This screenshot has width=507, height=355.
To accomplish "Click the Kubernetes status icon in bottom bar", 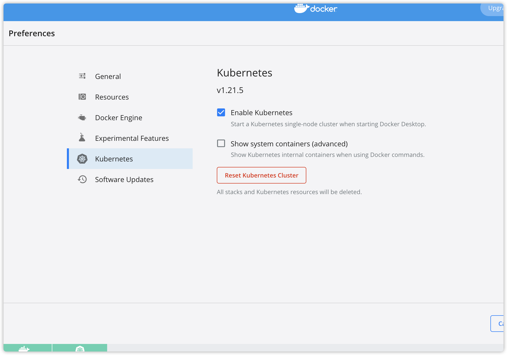I will pos(80,349).
